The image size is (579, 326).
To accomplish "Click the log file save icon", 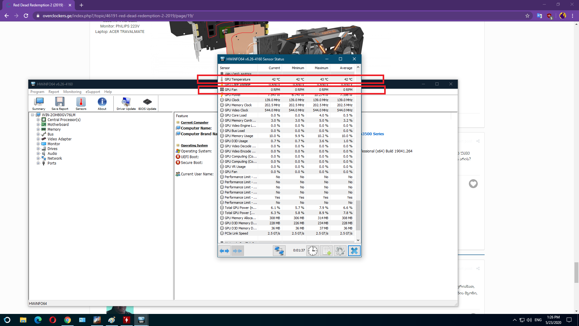I will click(x=326, y=251).
